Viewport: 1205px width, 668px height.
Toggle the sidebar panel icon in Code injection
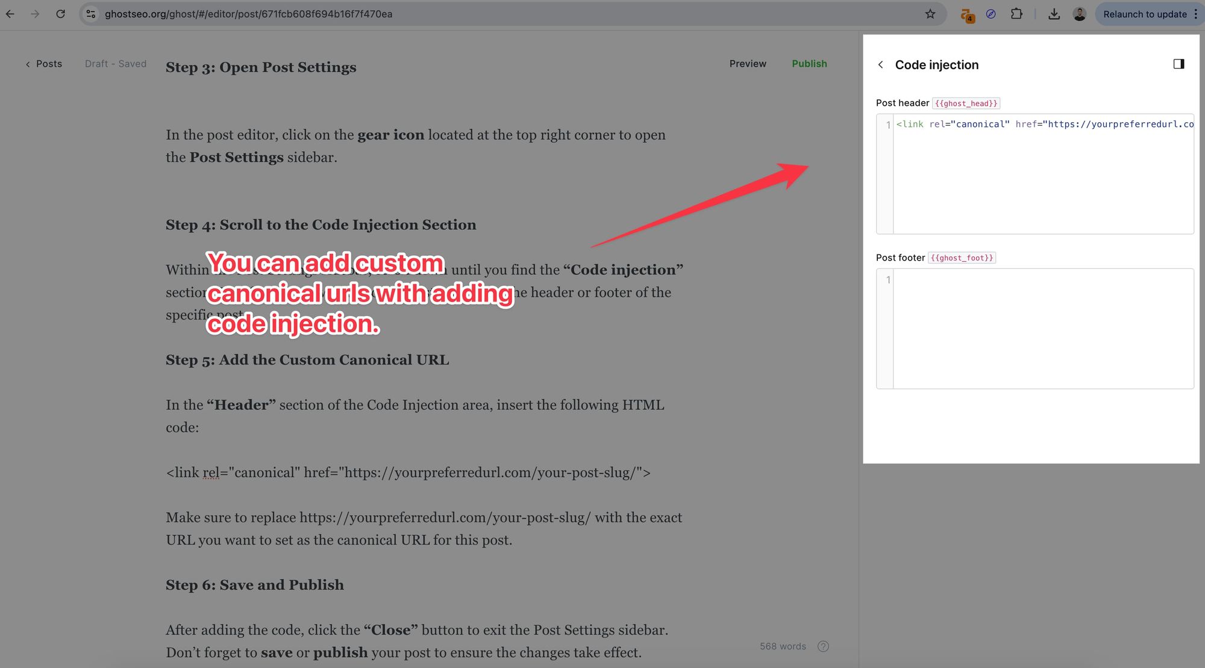coord(1178,64)
